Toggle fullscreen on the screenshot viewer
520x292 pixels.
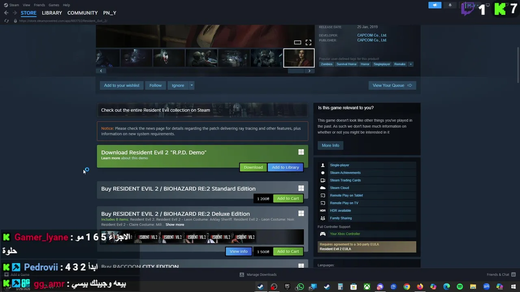pos(308,42)
